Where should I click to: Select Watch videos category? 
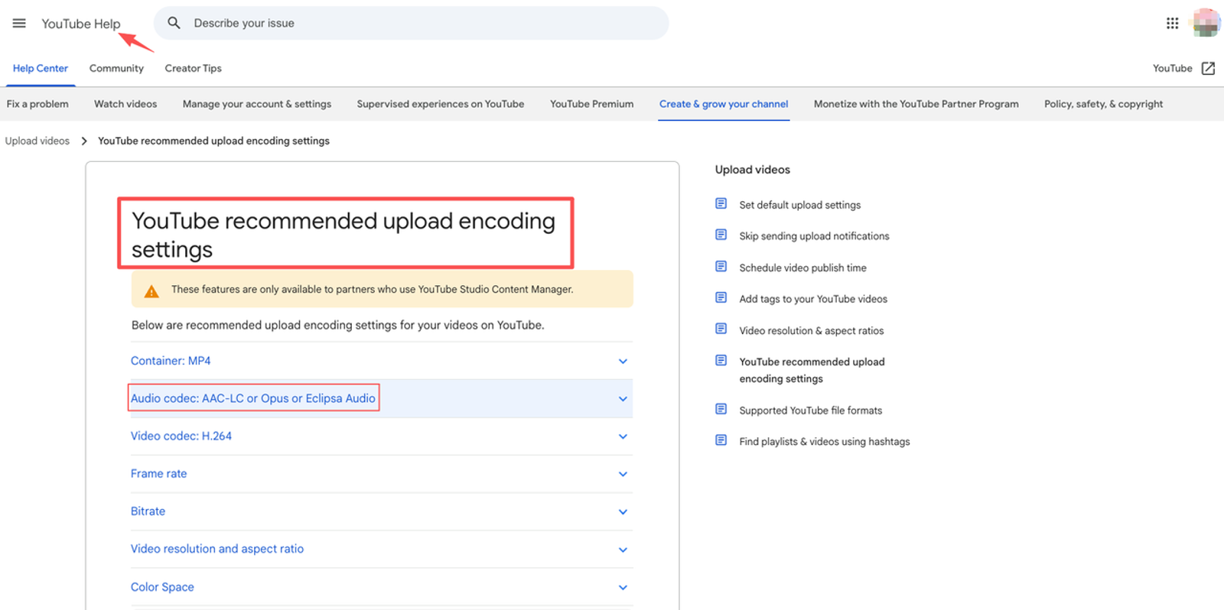[125, 104]
